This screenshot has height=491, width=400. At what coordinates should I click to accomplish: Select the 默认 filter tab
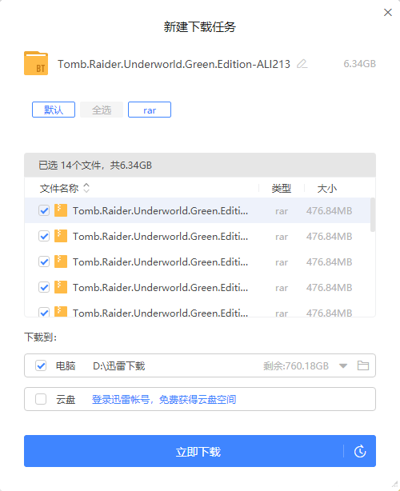(x=54, y=110)
